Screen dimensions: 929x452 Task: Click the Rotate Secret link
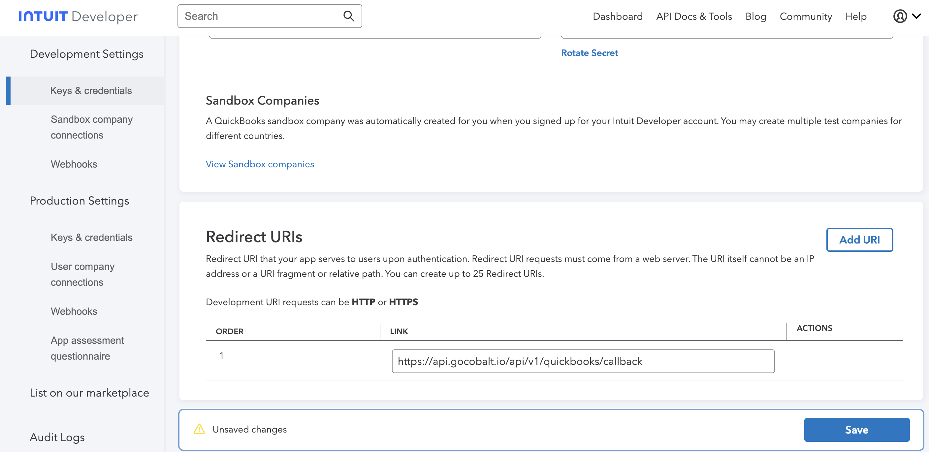point(589,53)
